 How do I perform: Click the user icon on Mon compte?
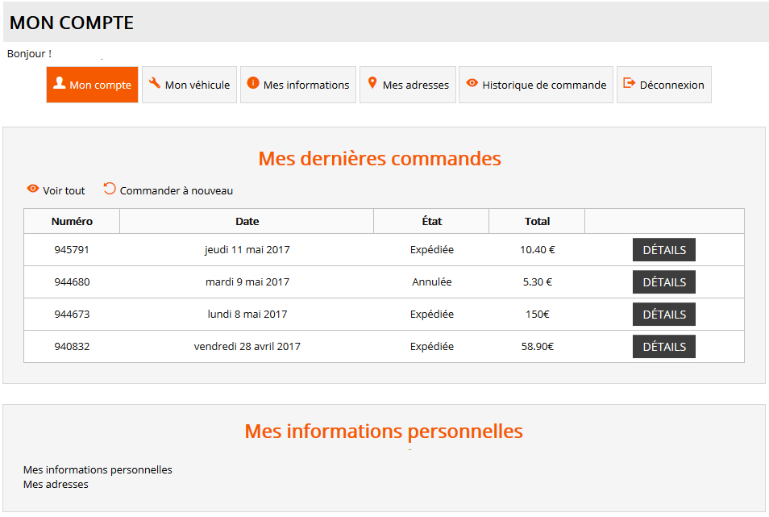pyautogui.click(x=60, y=83)
